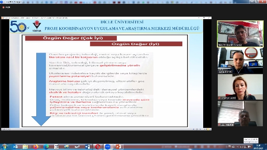Select the active speaker video at top
Screen dimensions: 267x150
pos(240,34)
